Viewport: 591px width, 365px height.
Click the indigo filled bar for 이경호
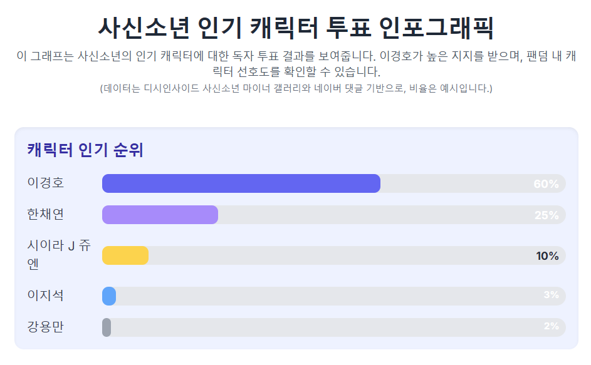click(x=241, y=183)
